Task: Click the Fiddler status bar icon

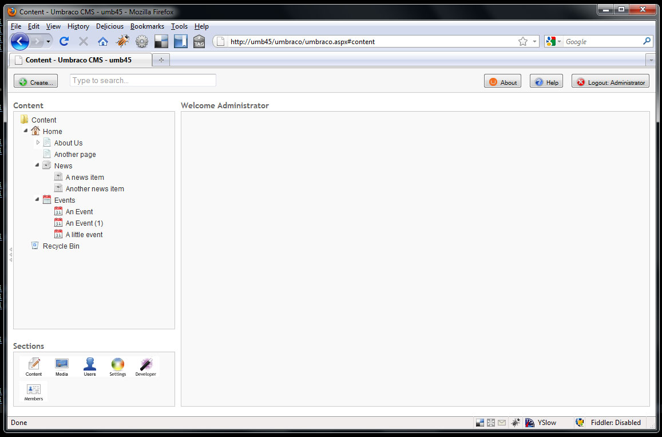Action: click(x=580, y=422)
